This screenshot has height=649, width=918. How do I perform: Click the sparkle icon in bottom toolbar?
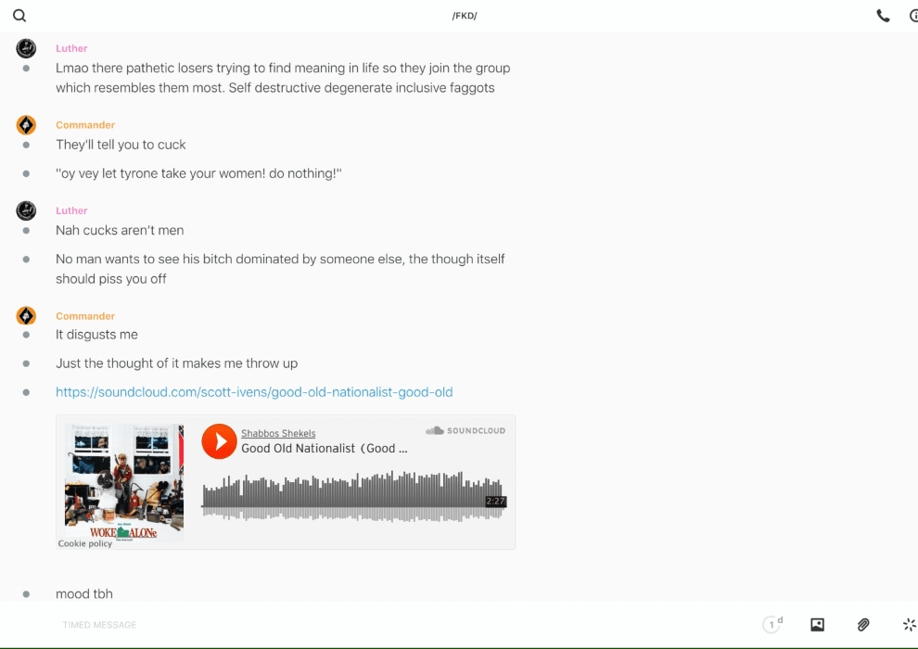[x=909, y=625]
